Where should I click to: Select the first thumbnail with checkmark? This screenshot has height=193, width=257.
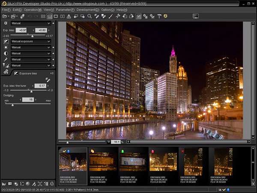coord(73,166)
